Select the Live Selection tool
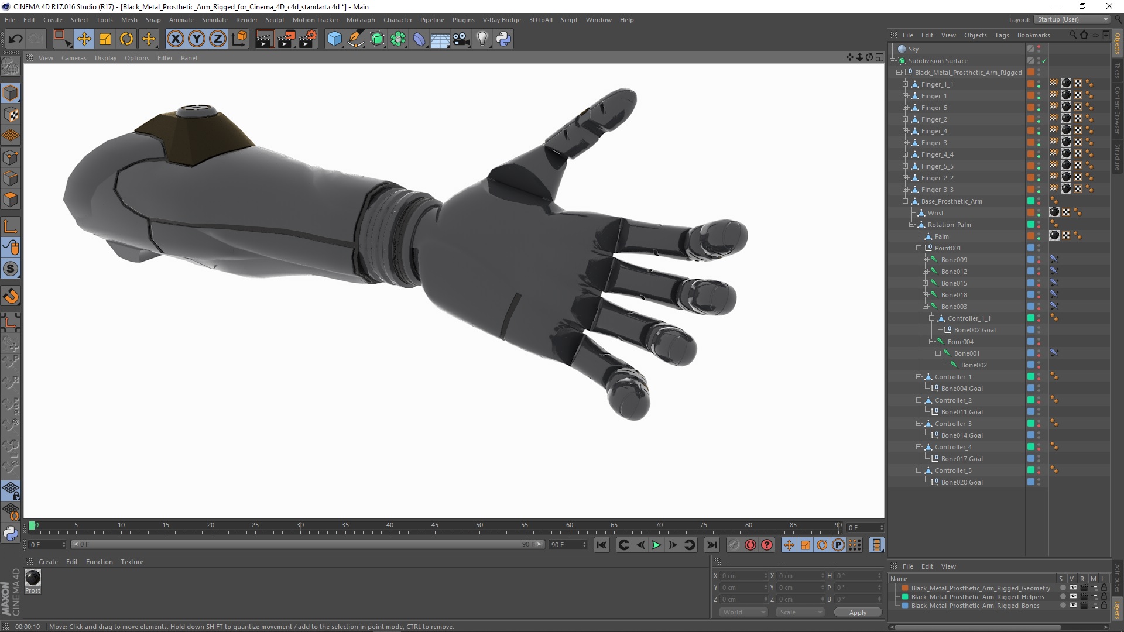The width and height of the screenshot is (1124, 632). 62,39
